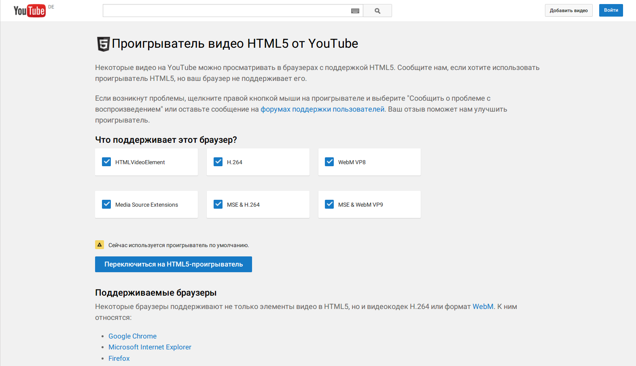Viewport: 636px width, 366px height.
Task: Open the Microsoft Internet Explorer link
Action: (150, 347)
